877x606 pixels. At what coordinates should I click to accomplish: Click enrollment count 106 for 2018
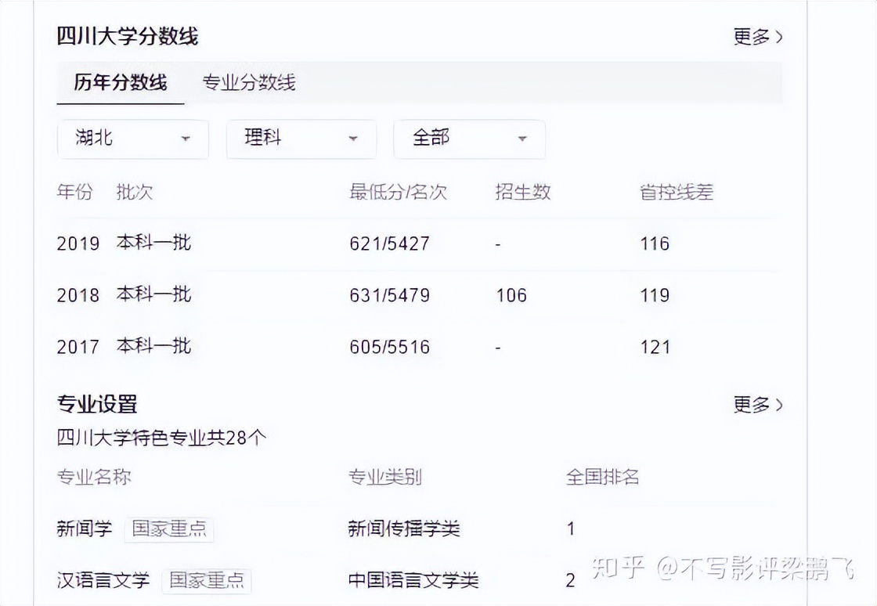511,295
